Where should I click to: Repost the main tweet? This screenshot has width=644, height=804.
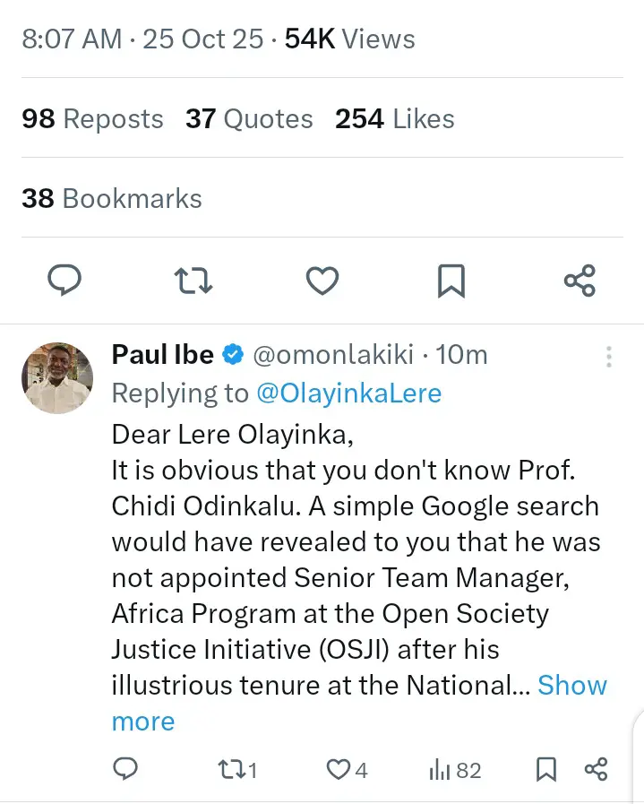point(193,281)
